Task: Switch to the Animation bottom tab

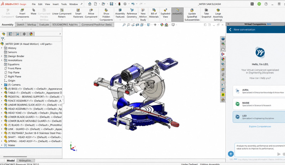Action: (25, 160)
